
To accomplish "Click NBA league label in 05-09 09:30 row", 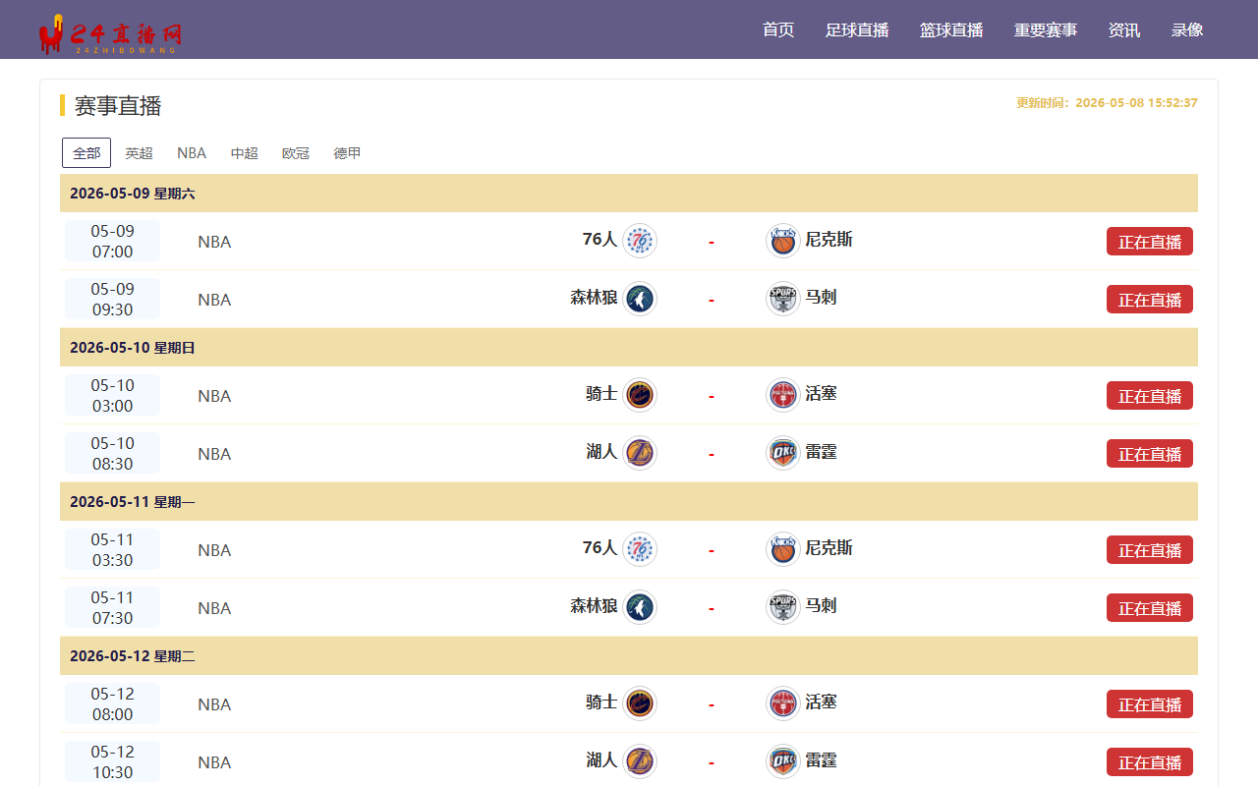I will pyautogui.click(x=214, y=300).
